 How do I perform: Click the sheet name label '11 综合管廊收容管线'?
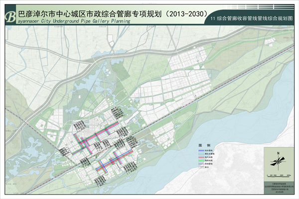click(x=252, y=18)
